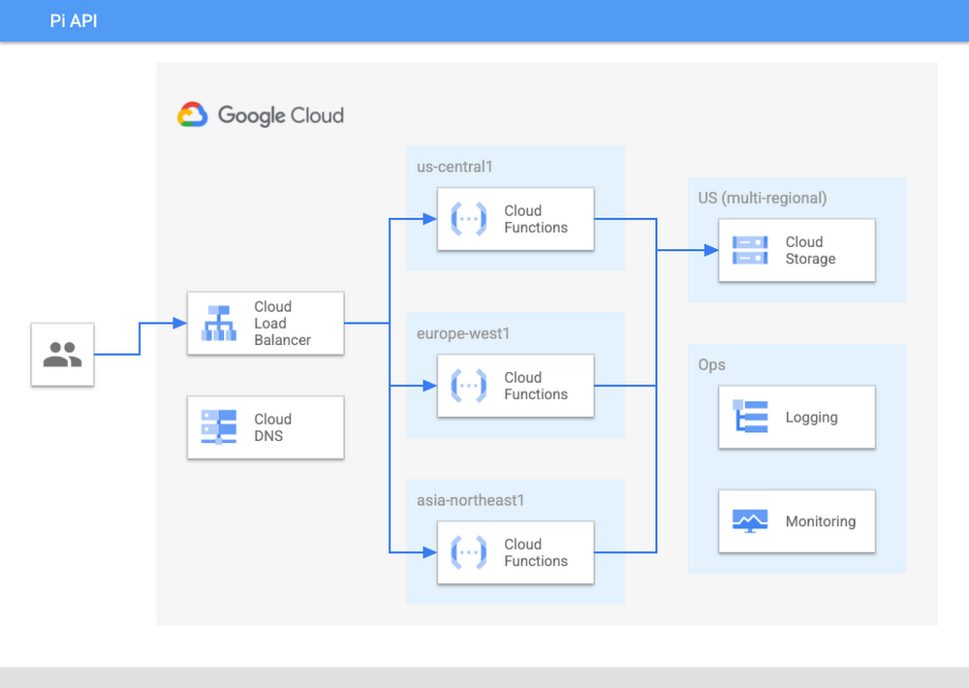Click the US (multi-regional) label
The width and height of the screenshot is (969, 688).
click(762, 198)
